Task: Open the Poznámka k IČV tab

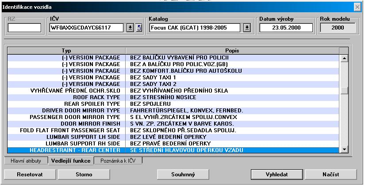Action: point(118,161)
